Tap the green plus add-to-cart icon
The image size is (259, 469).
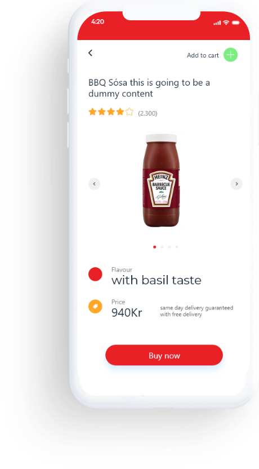(x=230, y=55)
